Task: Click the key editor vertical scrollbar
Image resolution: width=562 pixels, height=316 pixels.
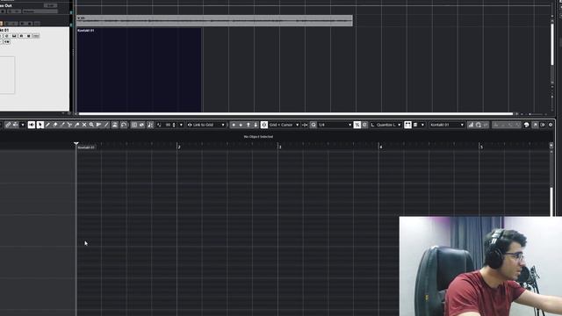Action: 551,201
